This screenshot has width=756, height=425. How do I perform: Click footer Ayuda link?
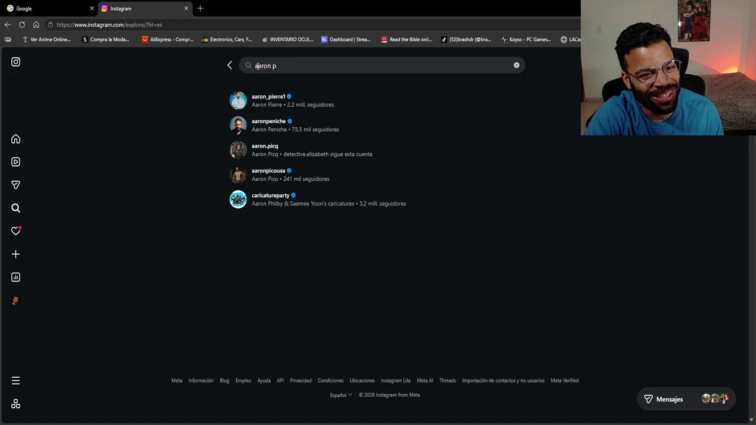[264, 381]
